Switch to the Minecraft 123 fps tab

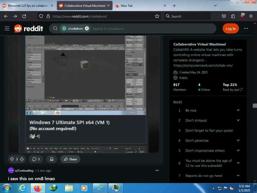coord(28,6)
